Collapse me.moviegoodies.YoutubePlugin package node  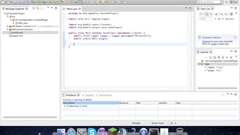(x=11, y=20)
